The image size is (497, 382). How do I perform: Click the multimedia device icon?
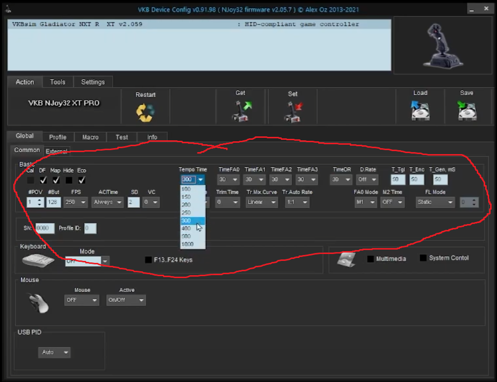point(346,259)
